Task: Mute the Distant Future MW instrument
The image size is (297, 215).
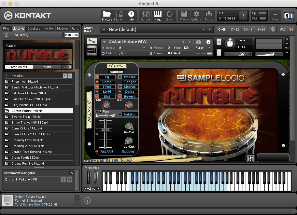Action: coord(219,52)
